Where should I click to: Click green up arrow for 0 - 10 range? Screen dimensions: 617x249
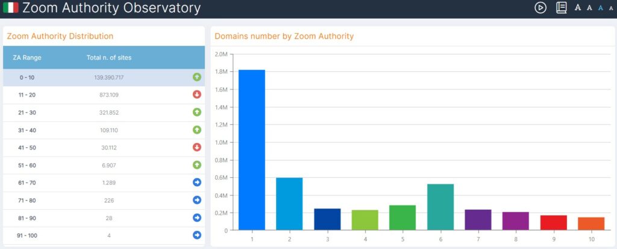(x=196, y=77)
